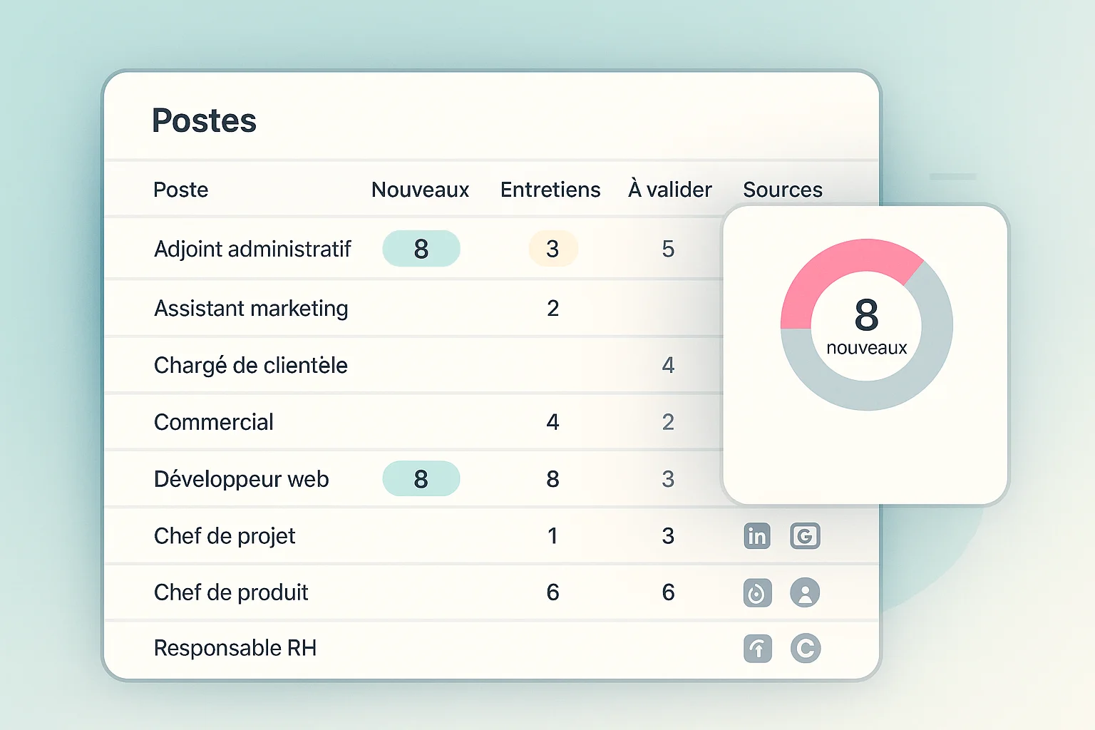Image resolution: width=1095 pixels, height=730 pixels.
Task: Click the 8 nouveaux label in the donut center
Action: point(867,327)
